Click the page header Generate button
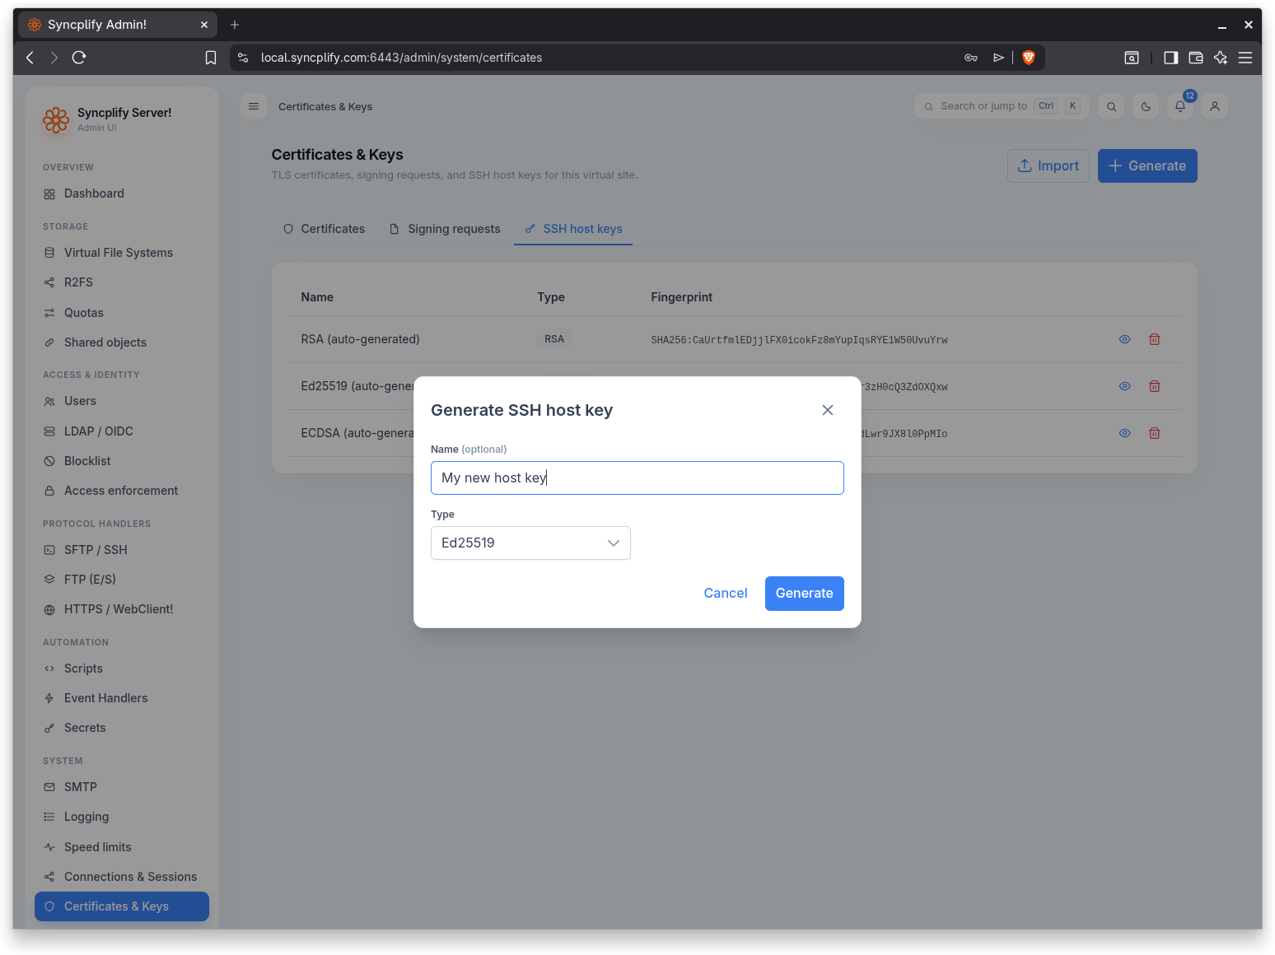 pyautogui.click(x=1147, y=165)
